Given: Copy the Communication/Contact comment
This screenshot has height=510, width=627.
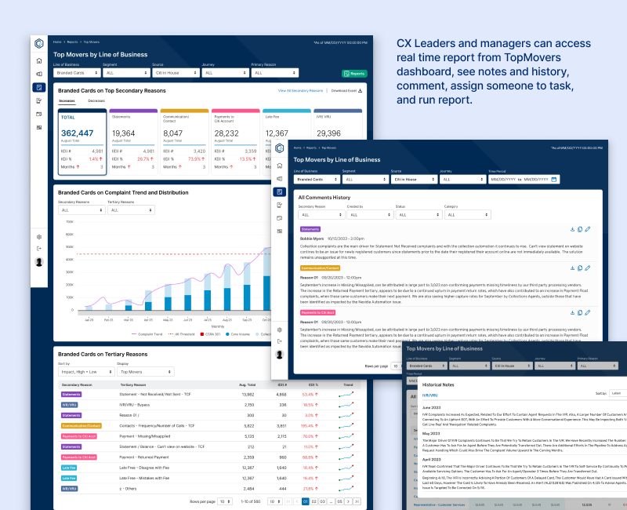Looking at the screenshot, I should (x=580, y=268).
